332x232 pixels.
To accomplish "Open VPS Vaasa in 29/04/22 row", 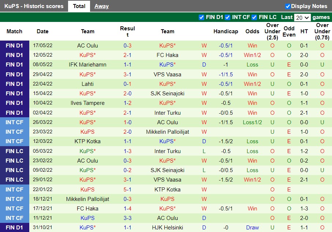I will 167,75.
